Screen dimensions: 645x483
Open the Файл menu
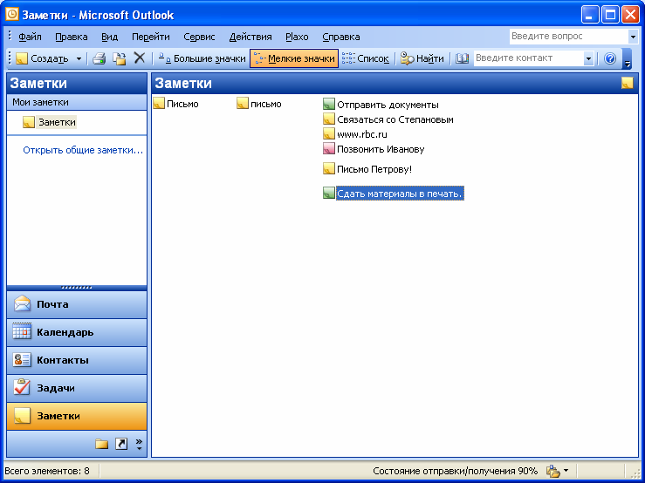coord(30,37)
